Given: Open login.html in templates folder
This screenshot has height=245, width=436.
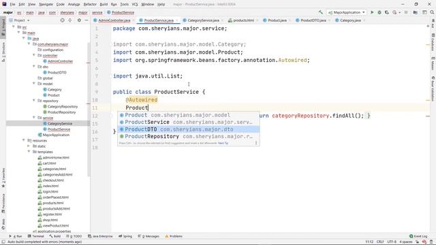Looking at the screenshot, I should point(50,192).
